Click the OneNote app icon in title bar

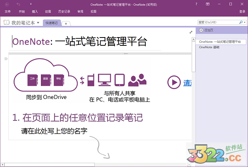[x=7, y=4]
